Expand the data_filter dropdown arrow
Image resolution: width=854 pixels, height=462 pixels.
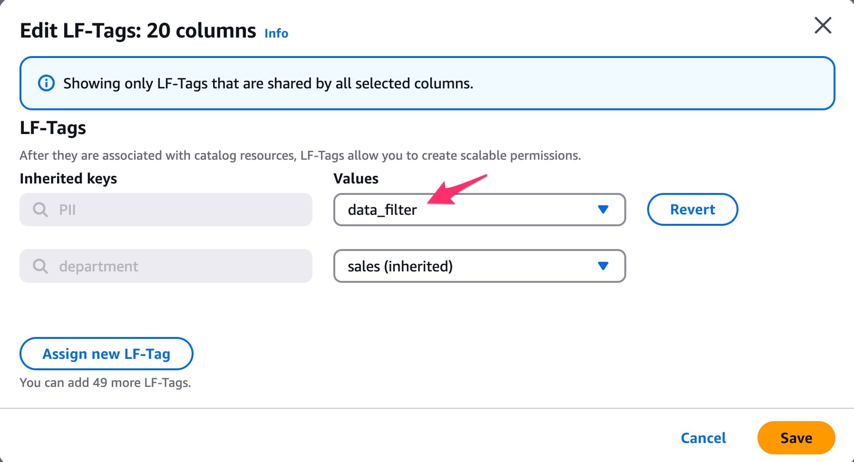click(x=603, y=210)
